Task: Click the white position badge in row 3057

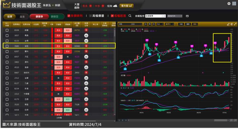Action: point(86,35)
